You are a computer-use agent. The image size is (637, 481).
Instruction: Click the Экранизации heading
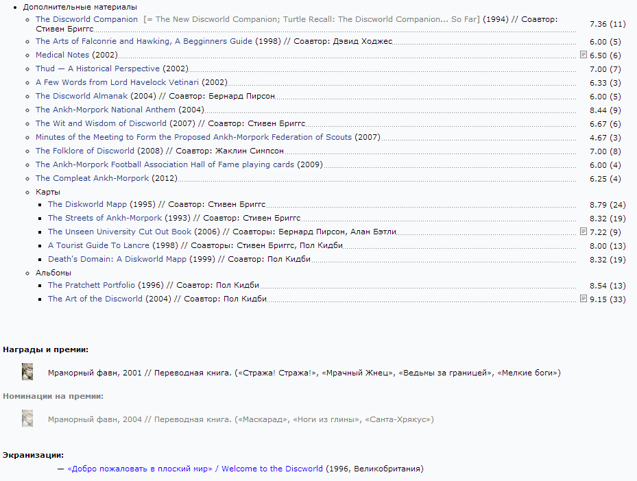click(34, 455)
